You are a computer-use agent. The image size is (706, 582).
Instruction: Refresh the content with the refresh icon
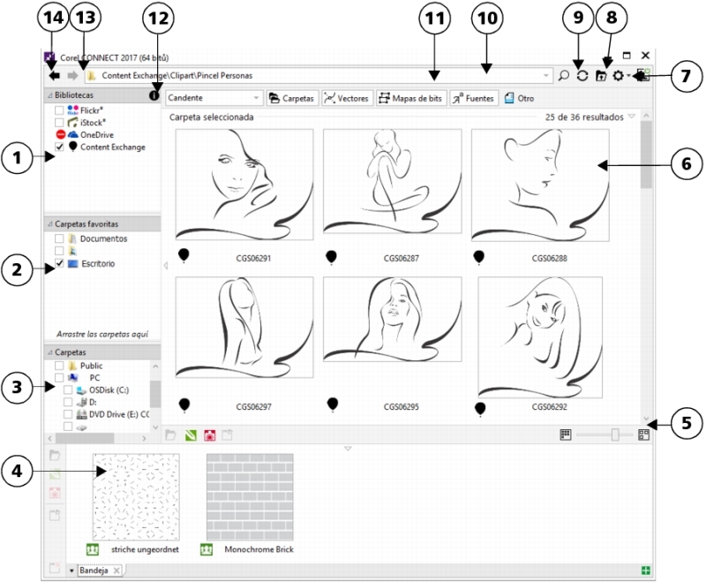(582, 77)
